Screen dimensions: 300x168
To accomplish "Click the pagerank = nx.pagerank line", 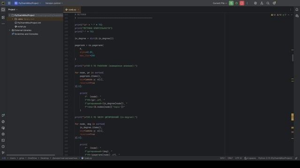I will [x=89, y=45].
